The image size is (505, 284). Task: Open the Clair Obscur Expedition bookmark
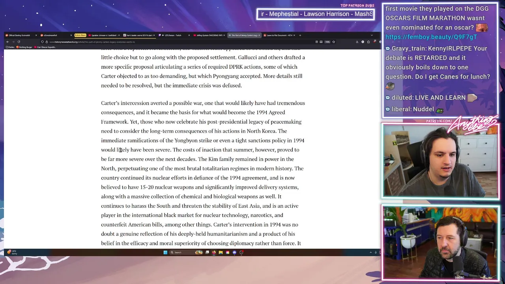point(45,47)
